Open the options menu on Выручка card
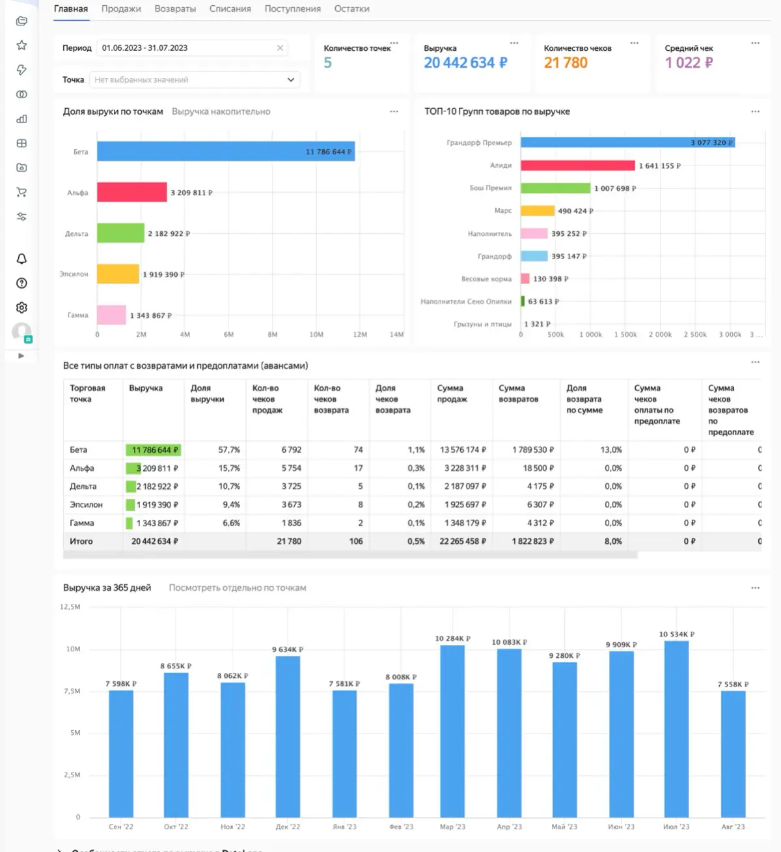781x852 pixels. pyautogui.click(x=514, y=43)
